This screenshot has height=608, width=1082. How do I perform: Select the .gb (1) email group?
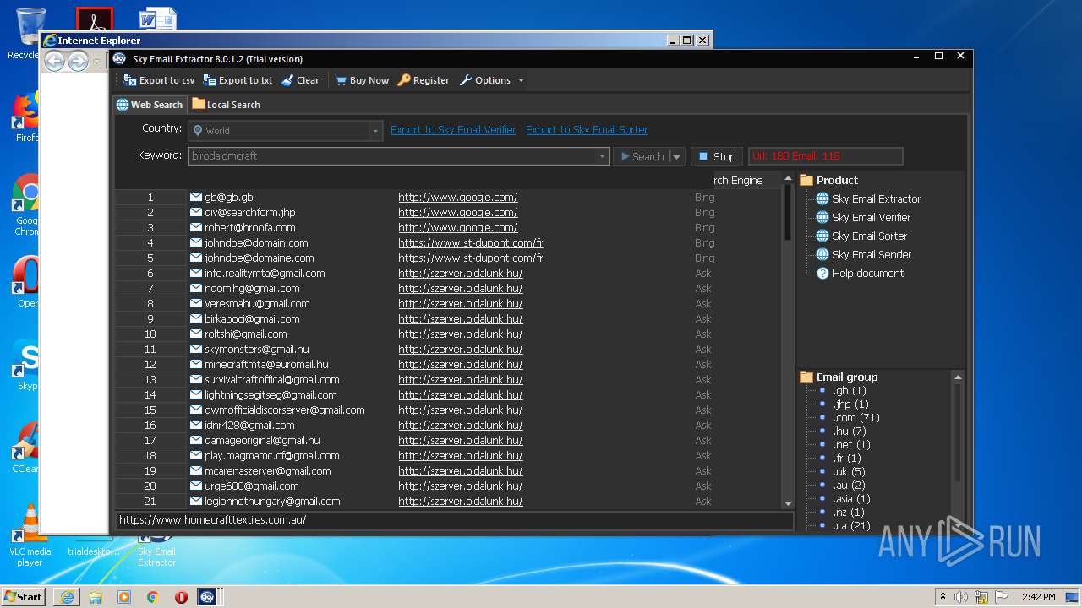[x=850, y=391]
